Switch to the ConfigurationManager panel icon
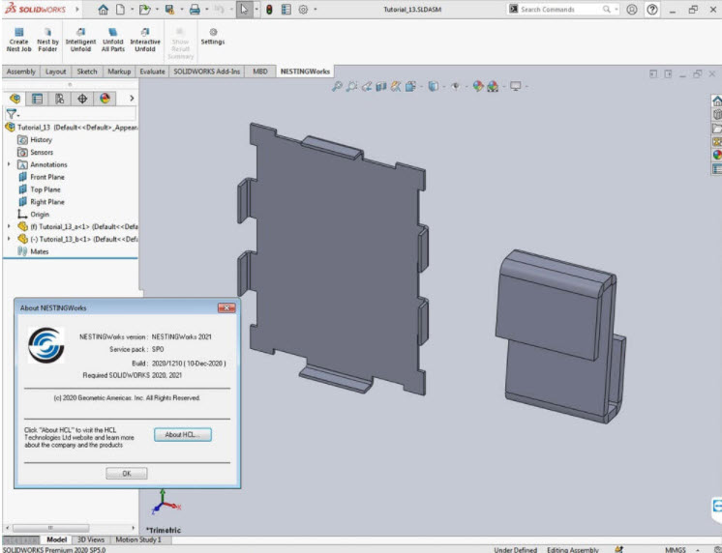The image size is (722, 553). coord(59,99)
